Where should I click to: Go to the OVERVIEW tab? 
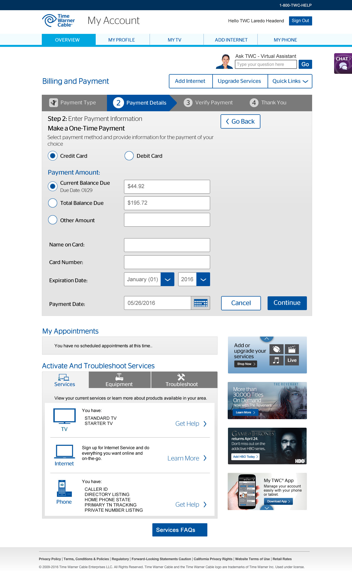69,40
